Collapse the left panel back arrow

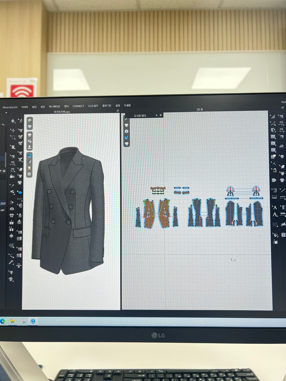(6, 113)
